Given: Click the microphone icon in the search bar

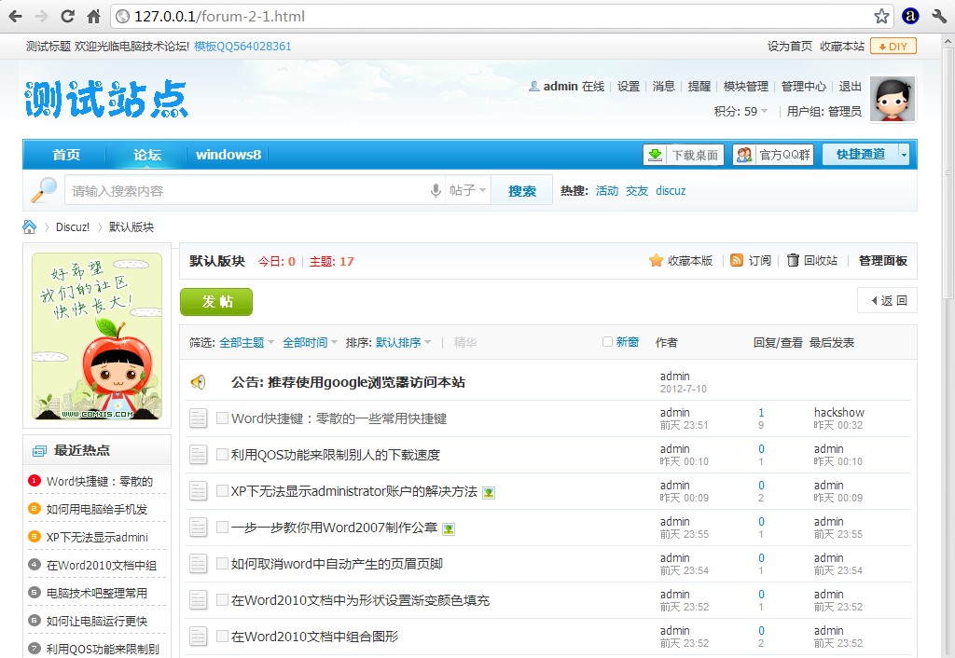Looking at the screenshot, I should [435, 189].
